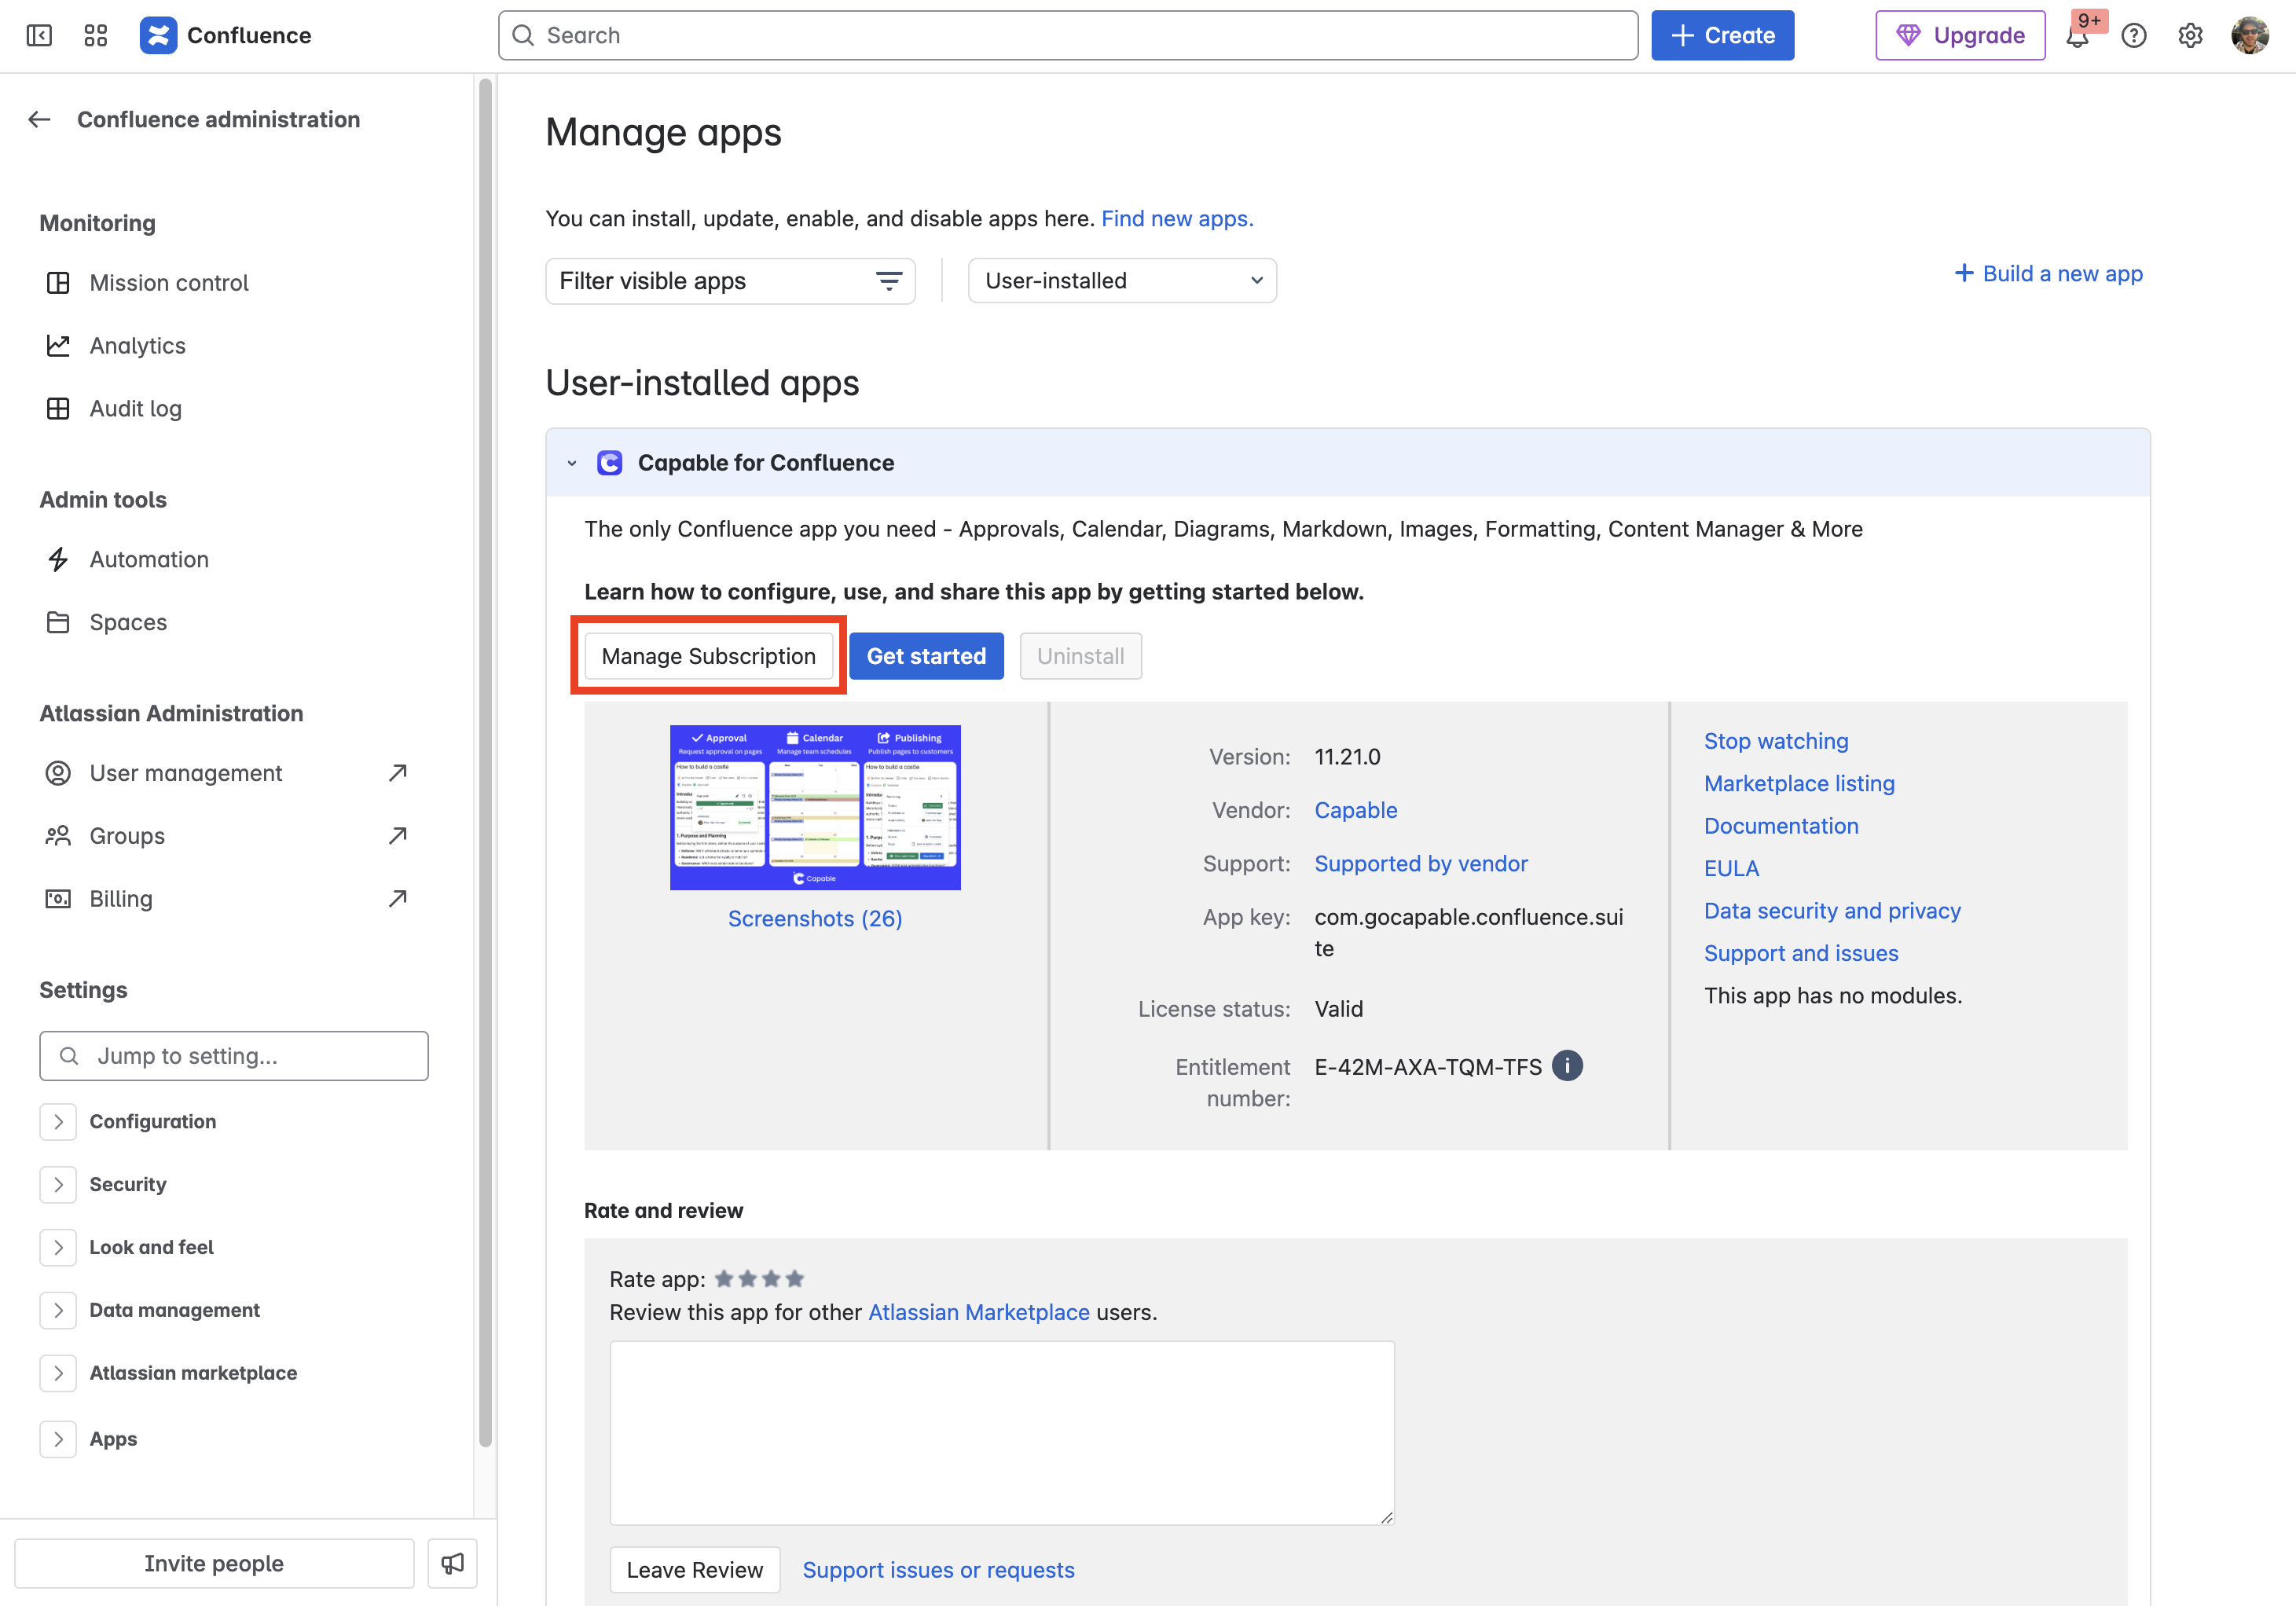Open the help question mark icon
This screenshot has width=2296, height=1606.
click(2134, 36)
